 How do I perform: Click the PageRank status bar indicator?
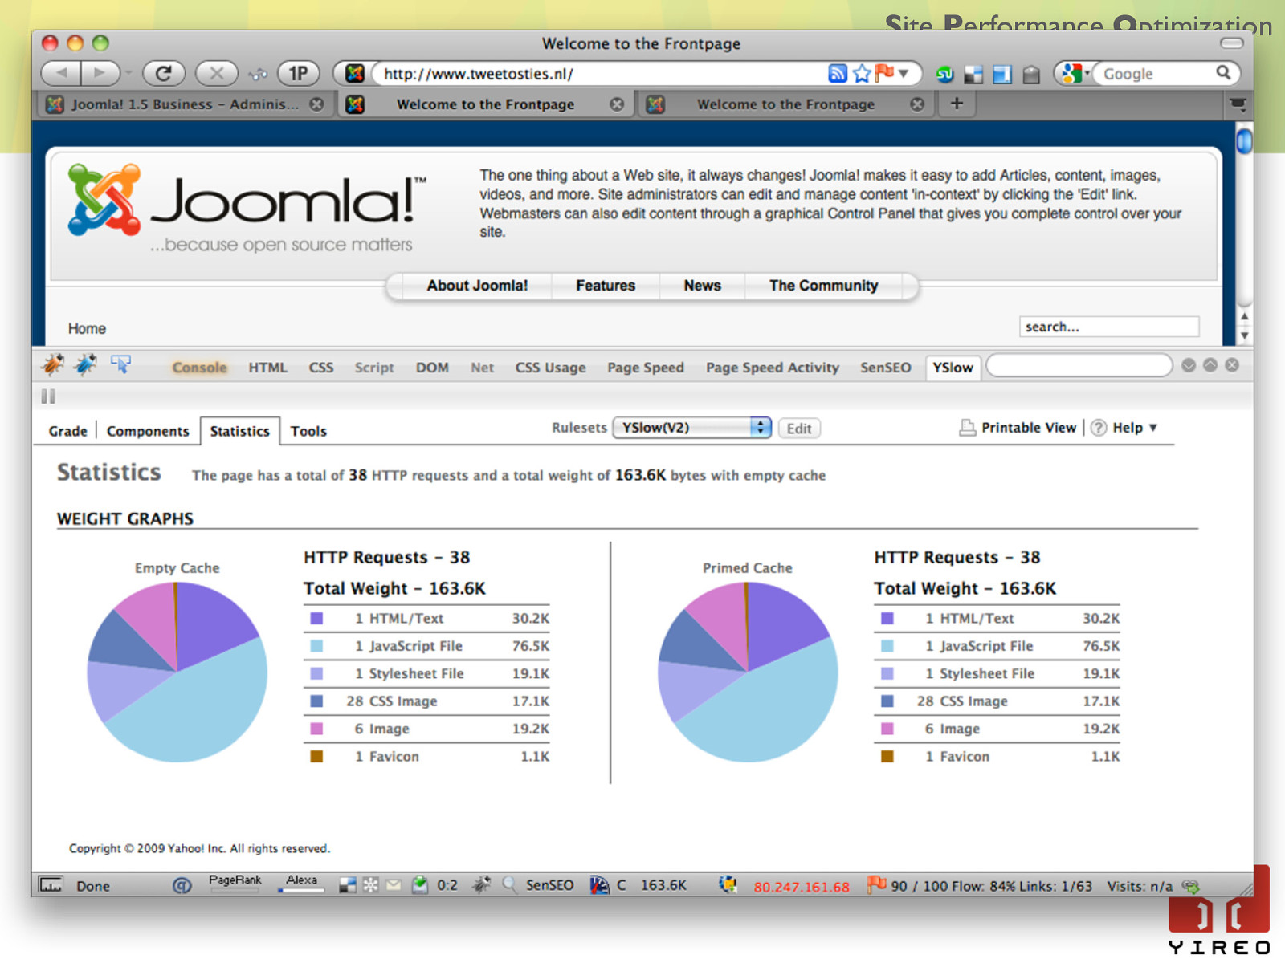[235, 884]
